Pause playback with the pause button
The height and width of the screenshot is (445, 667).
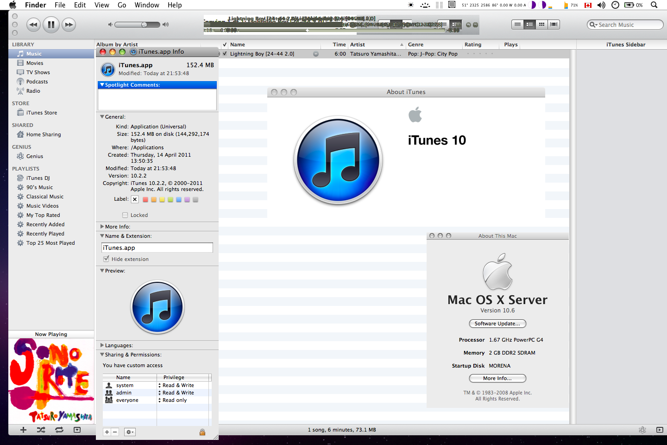(51, 25)
